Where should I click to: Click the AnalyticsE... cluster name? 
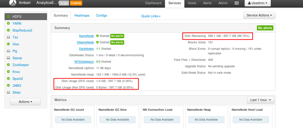pos(47,3)
